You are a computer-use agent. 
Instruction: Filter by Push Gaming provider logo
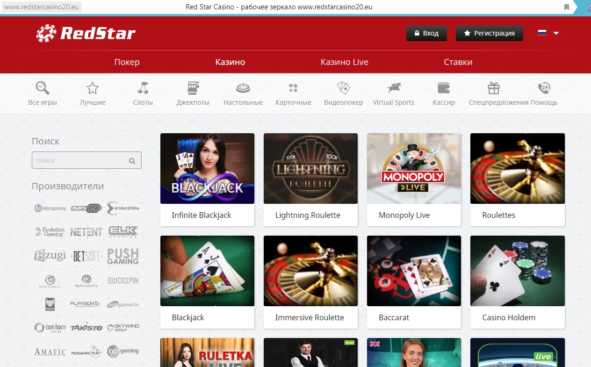123,256
